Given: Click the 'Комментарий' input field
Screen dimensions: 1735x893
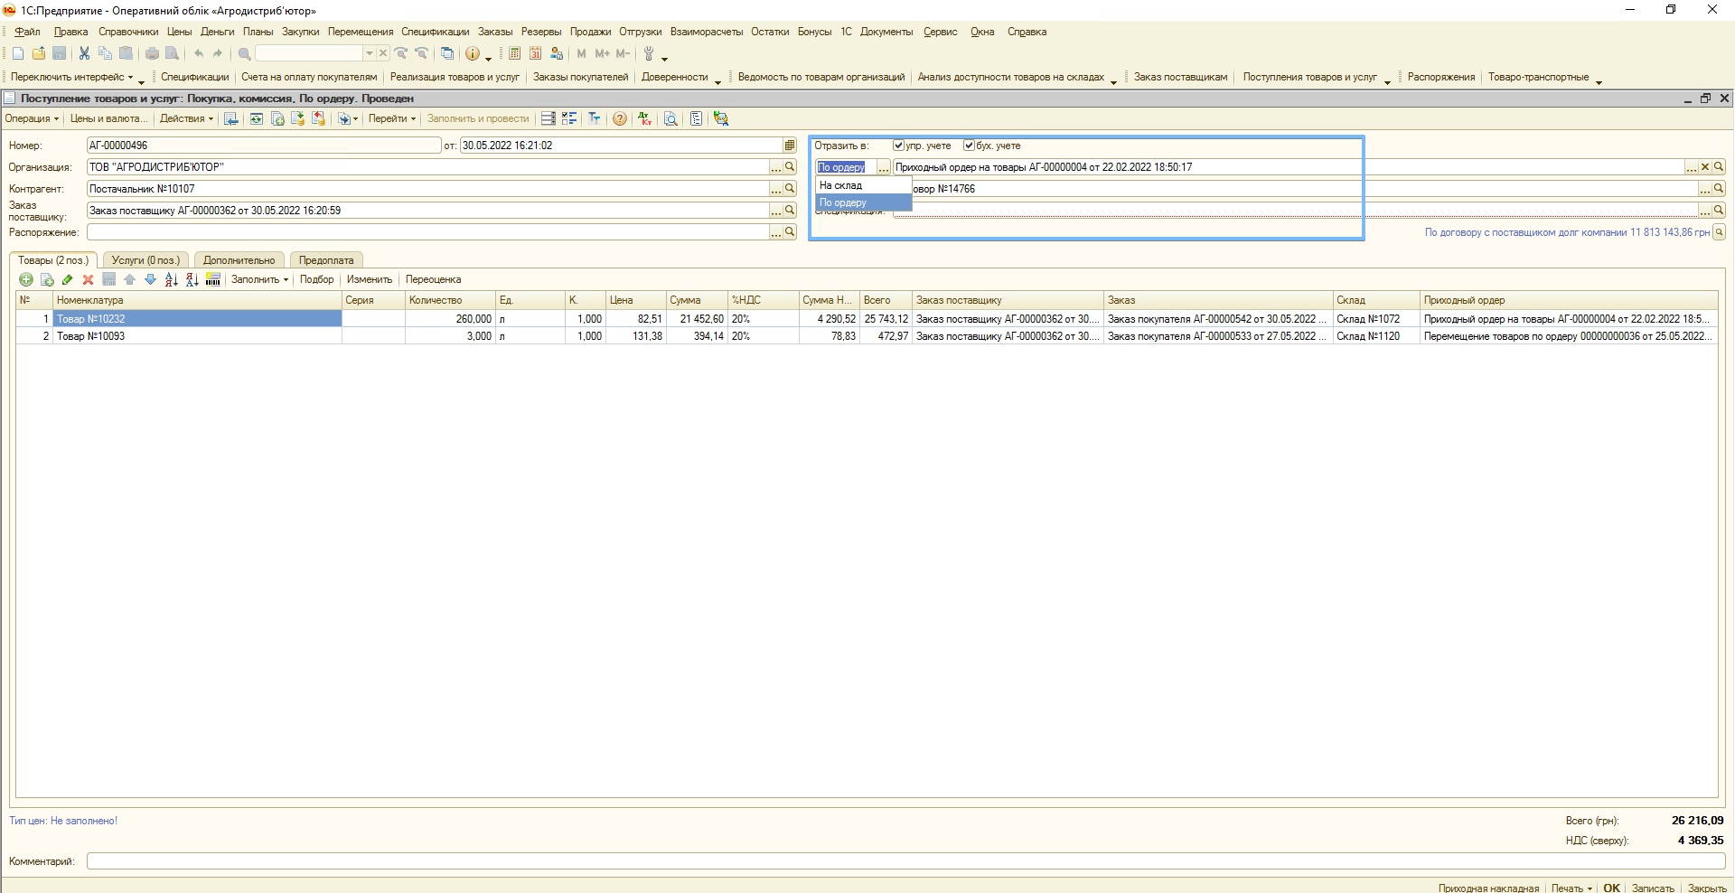Looking at the screenshot, I should click(x=904, y=861).
